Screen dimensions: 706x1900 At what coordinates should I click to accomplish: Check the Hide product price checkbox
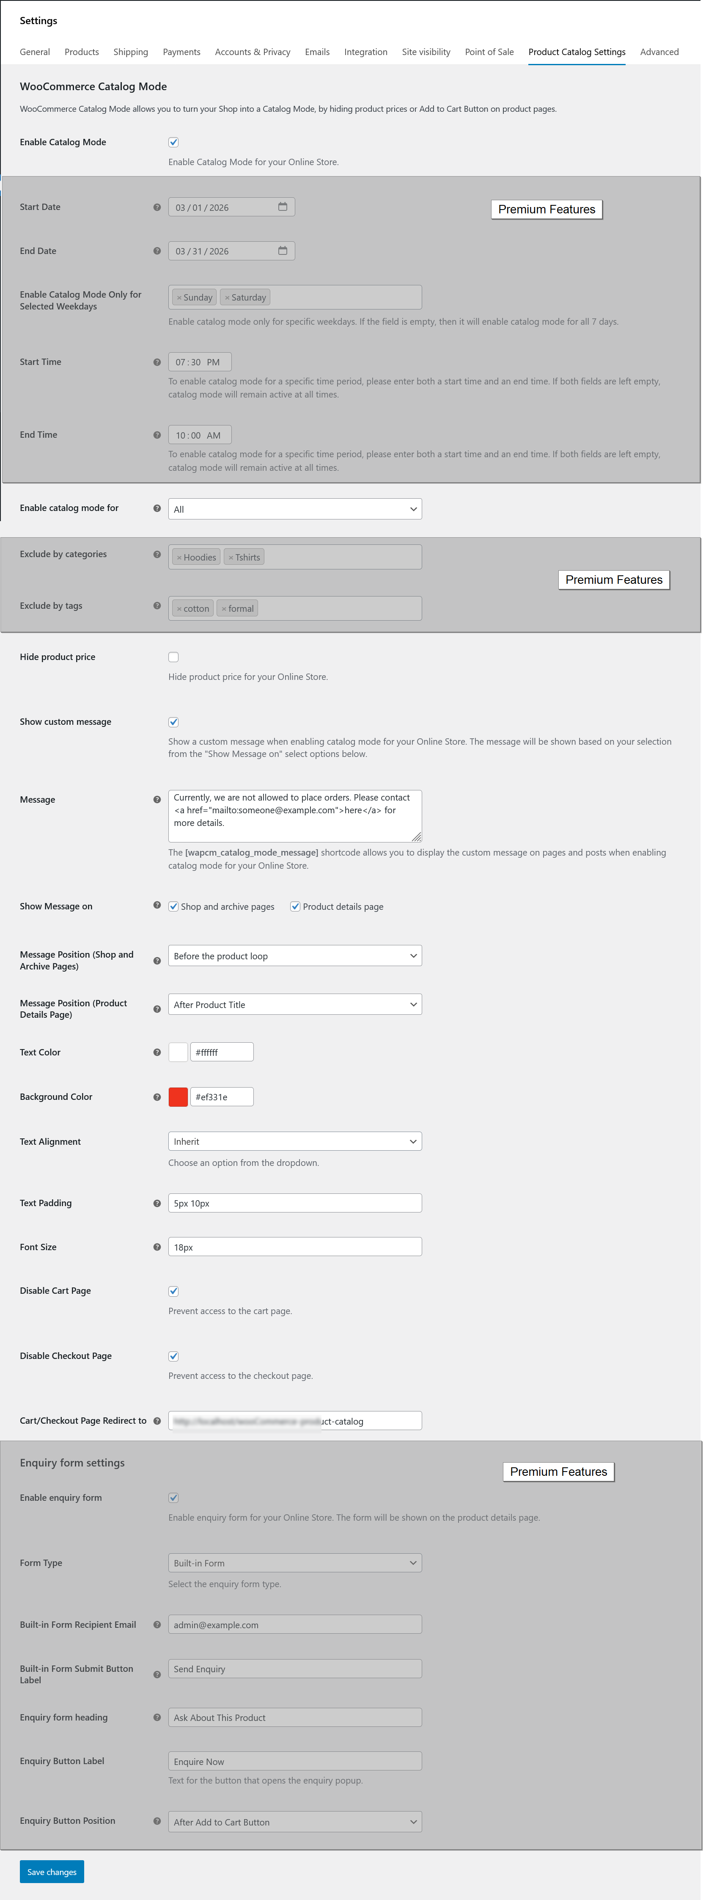click(173, 657)
